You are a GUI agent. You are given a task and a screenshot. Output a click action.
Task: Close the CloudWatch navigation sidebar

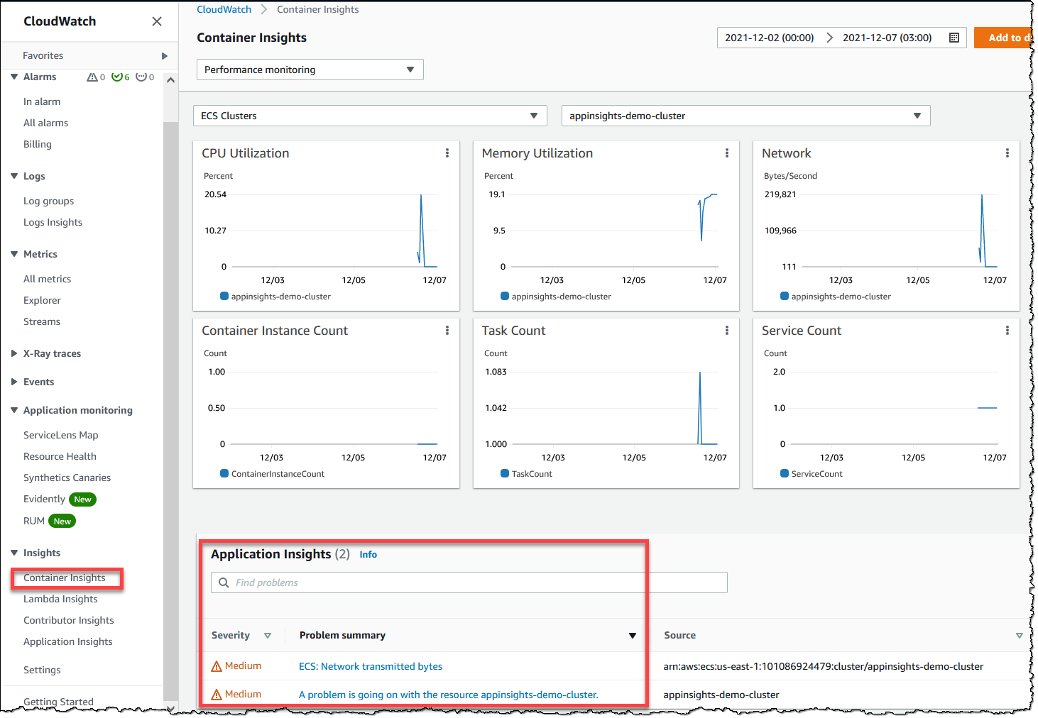156,21
